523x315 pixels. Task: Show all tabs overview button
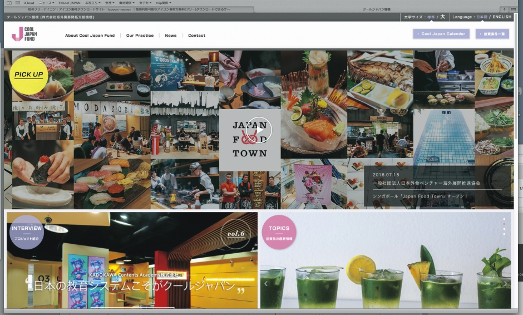point(512,9)
